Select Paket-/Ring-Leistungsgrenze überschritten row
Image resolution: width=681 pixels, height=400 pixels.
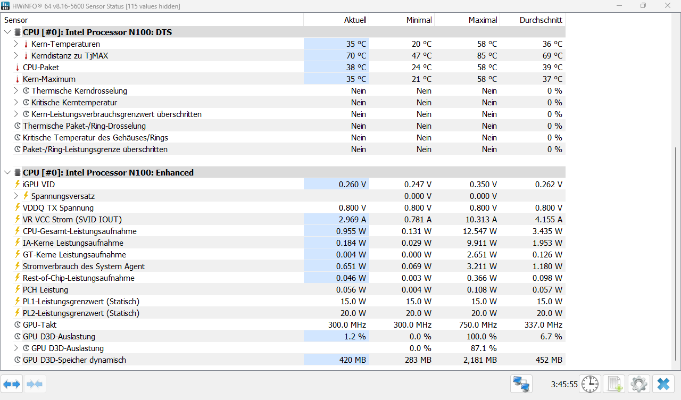pyautogui.click(x=95, y=149)
